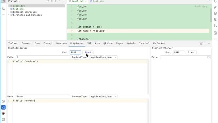Screen dimensions: 218x123
Task: Click Select Opened File target icon
Action: pos(48,1)
